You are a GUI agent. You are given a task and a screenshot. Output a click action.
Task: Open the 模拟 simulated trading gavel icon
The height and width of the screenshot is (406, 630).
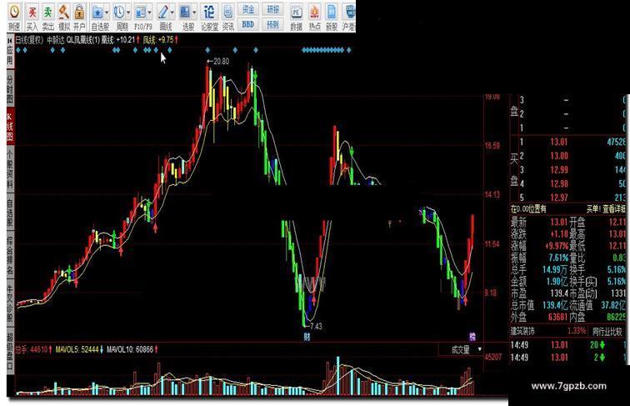[x=64, y=12]
